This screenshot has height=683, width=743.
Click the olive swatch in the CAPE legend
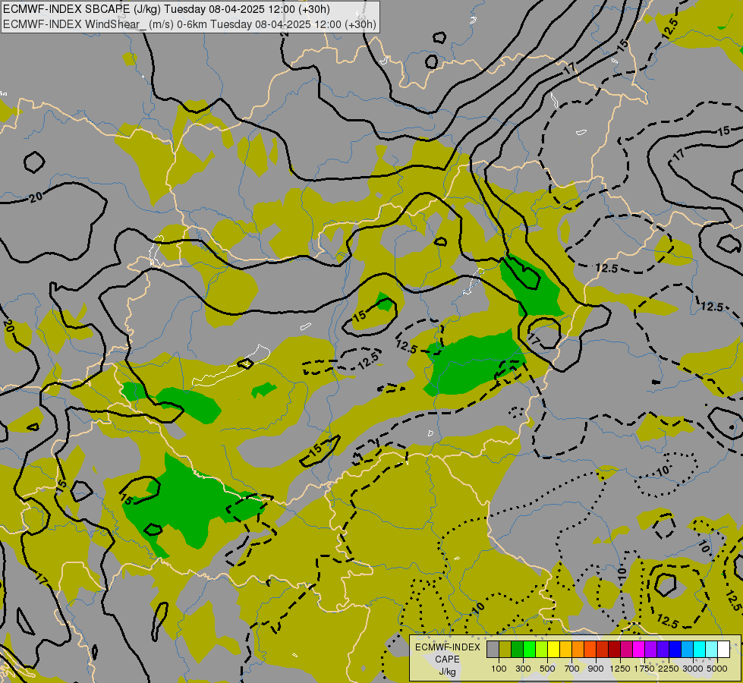[x=505, y=650]
